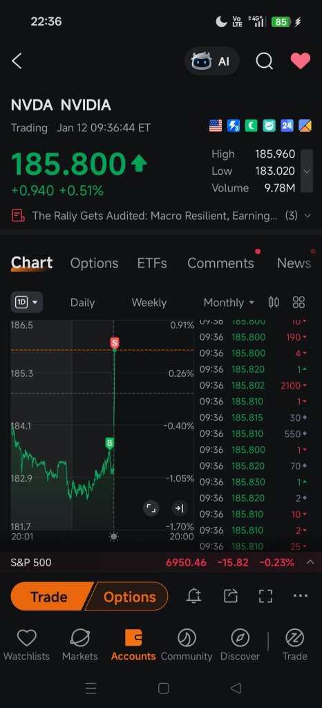Screen dimensions: 322x708
Task: Go to Markets in bottom navigation
Action: (x=80, y=645)
